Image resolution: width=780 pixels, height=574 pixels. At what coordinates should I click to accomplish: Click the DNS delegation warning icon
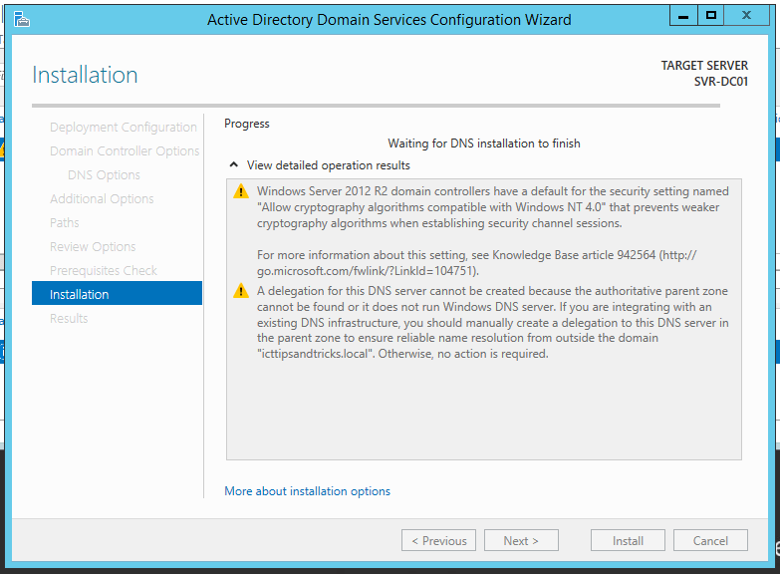[241, 291]
